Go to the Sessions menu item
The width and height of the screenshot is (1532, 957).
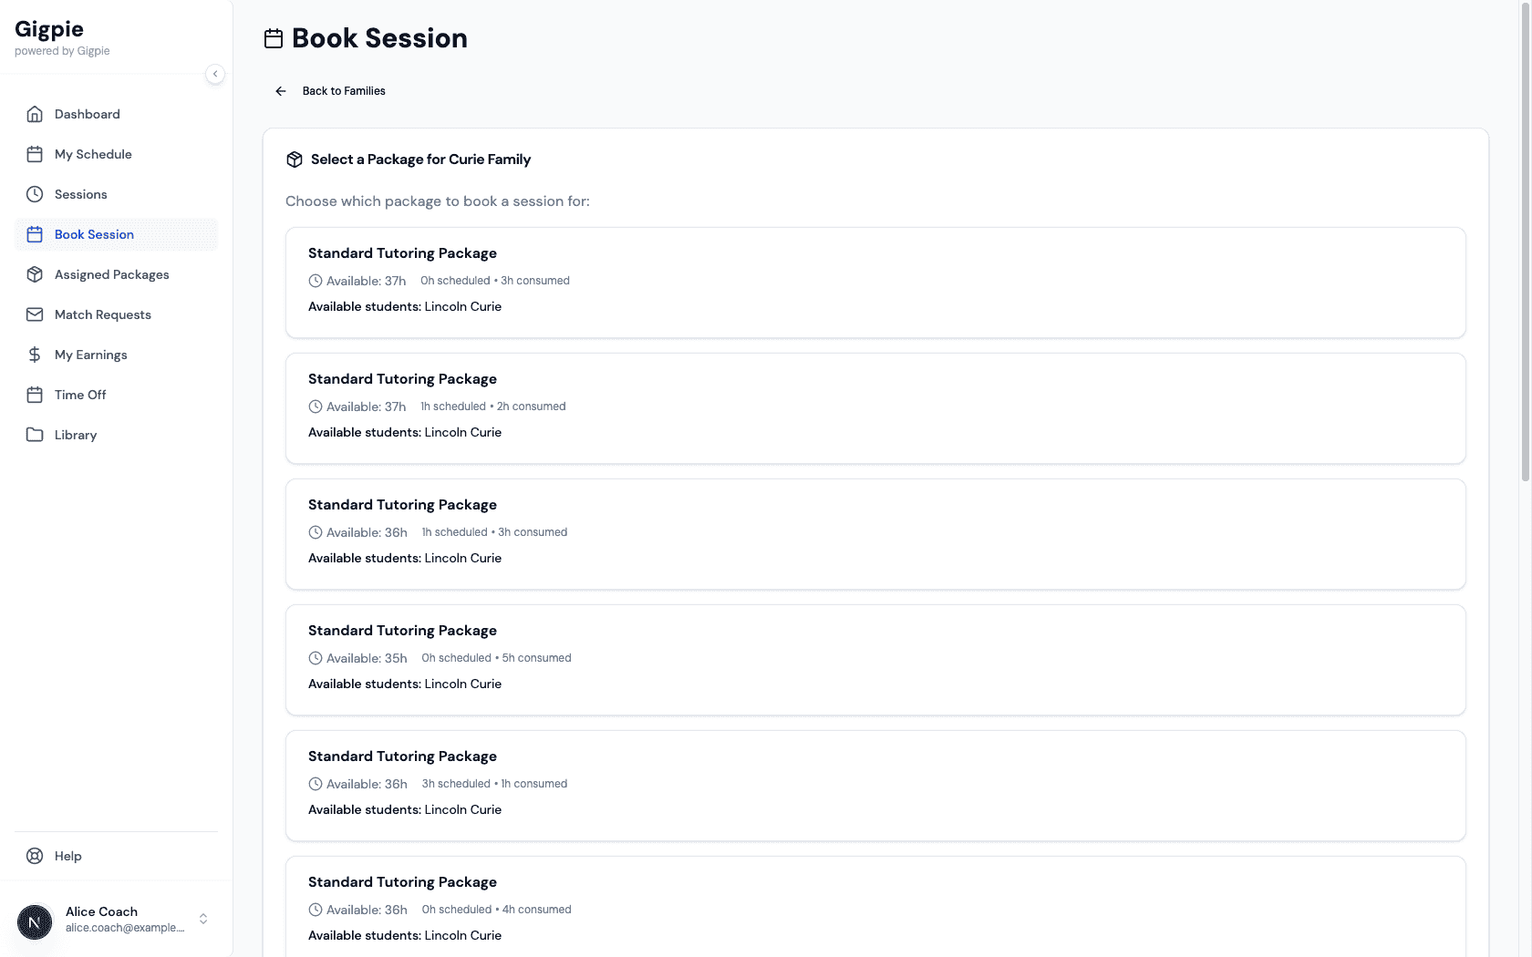pos(81,194)
